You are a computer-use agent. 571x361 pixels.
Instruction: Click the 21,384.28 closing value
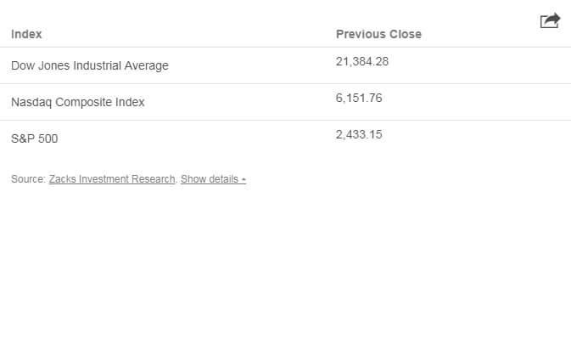click(362, 62)
